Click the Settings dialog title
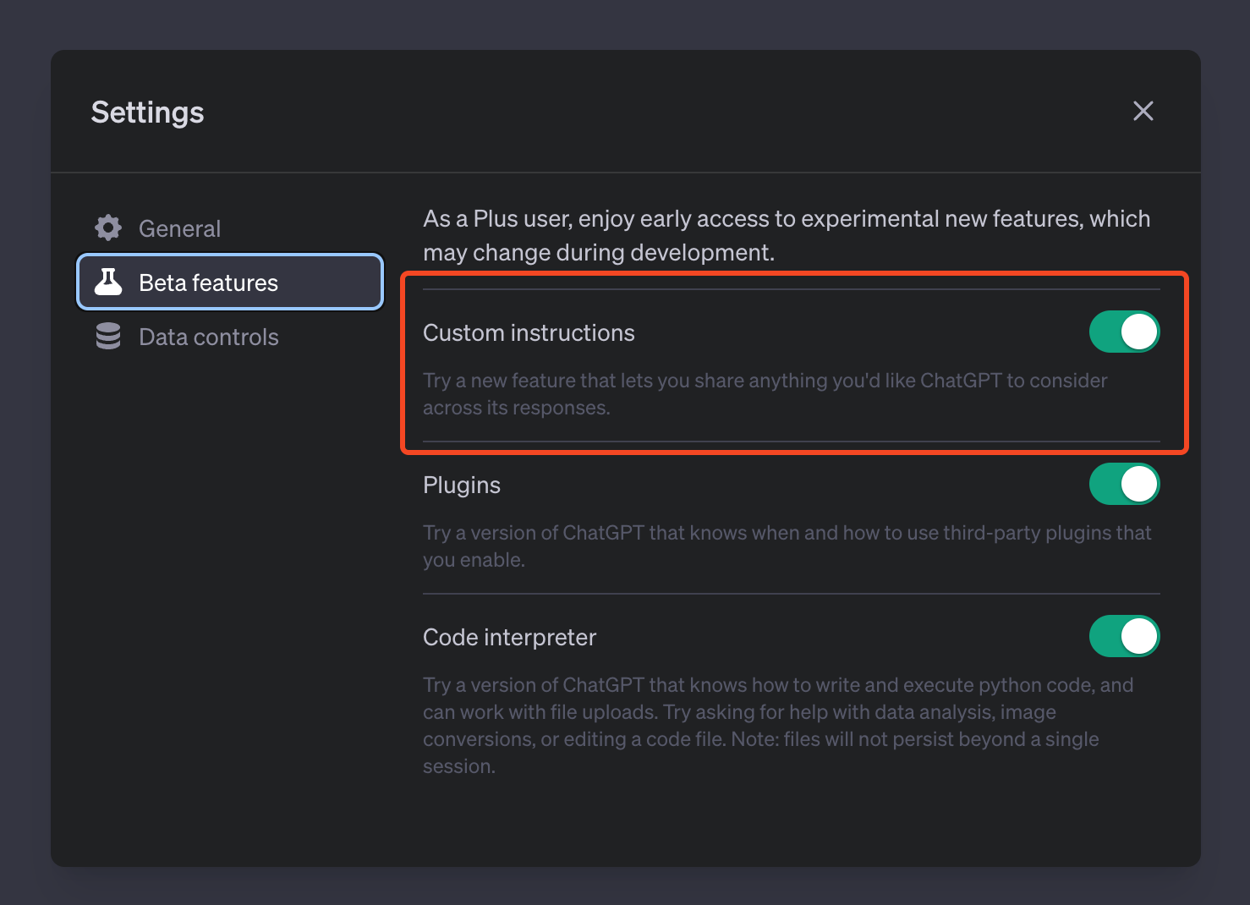The height and width of the screenshot is (905, 1250). pos(147,112)
